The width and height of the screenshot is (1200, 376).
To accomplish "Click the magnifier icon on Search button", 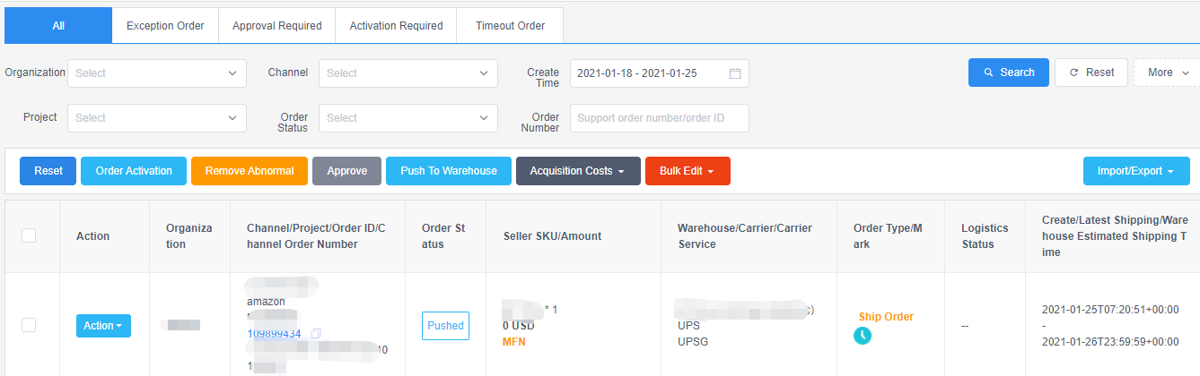I will tap(989, 73).
